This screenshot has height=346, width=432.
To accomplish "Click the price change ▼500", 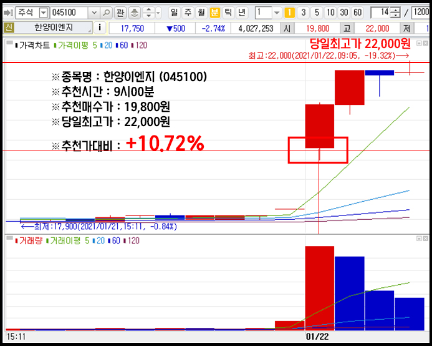I will point(176,29).
